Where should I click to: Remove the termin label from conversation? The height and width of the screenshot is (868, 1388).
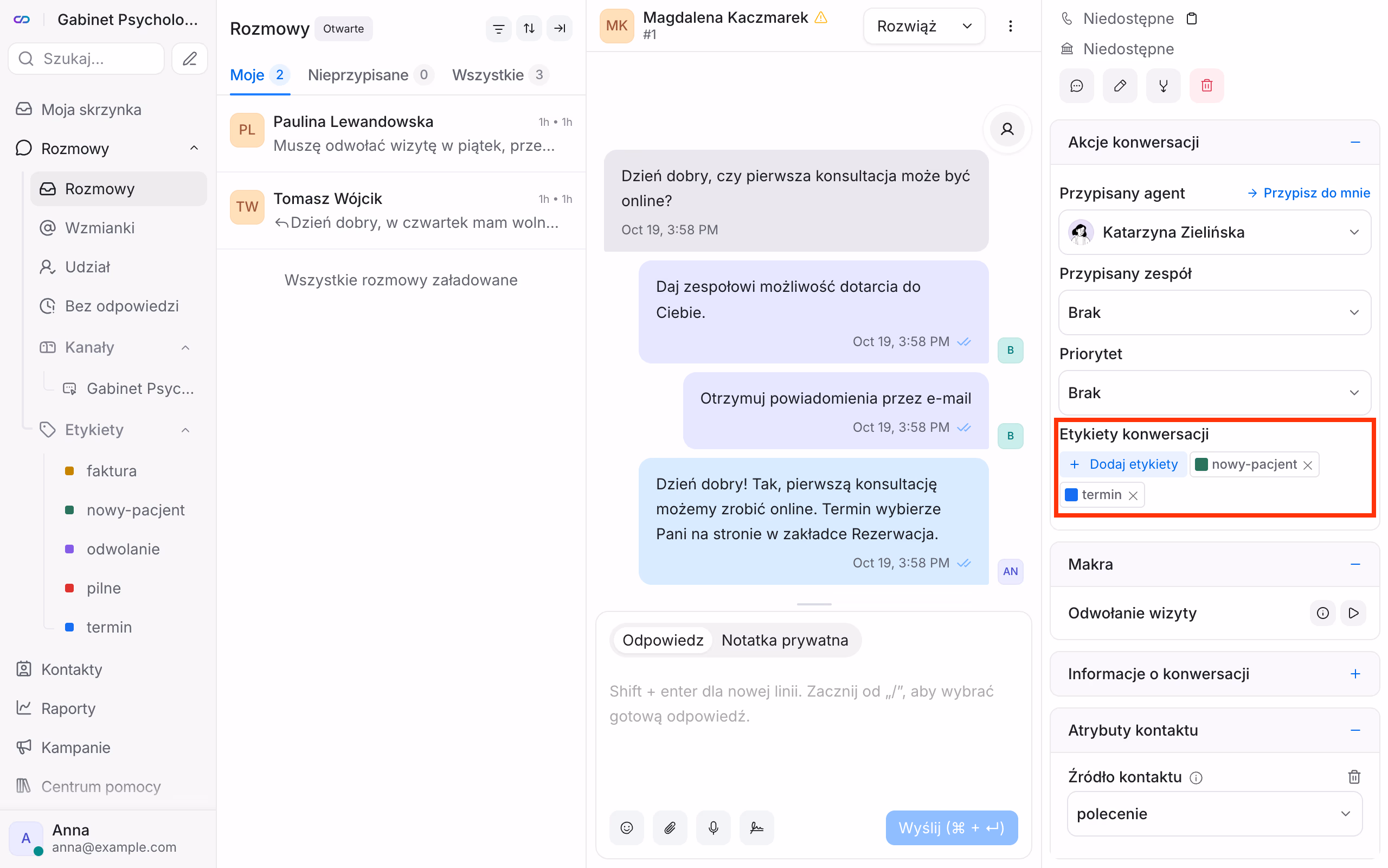pos(1133,495)
